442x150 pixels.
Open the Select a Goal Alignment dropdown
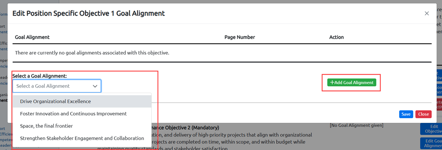point(57,86)
